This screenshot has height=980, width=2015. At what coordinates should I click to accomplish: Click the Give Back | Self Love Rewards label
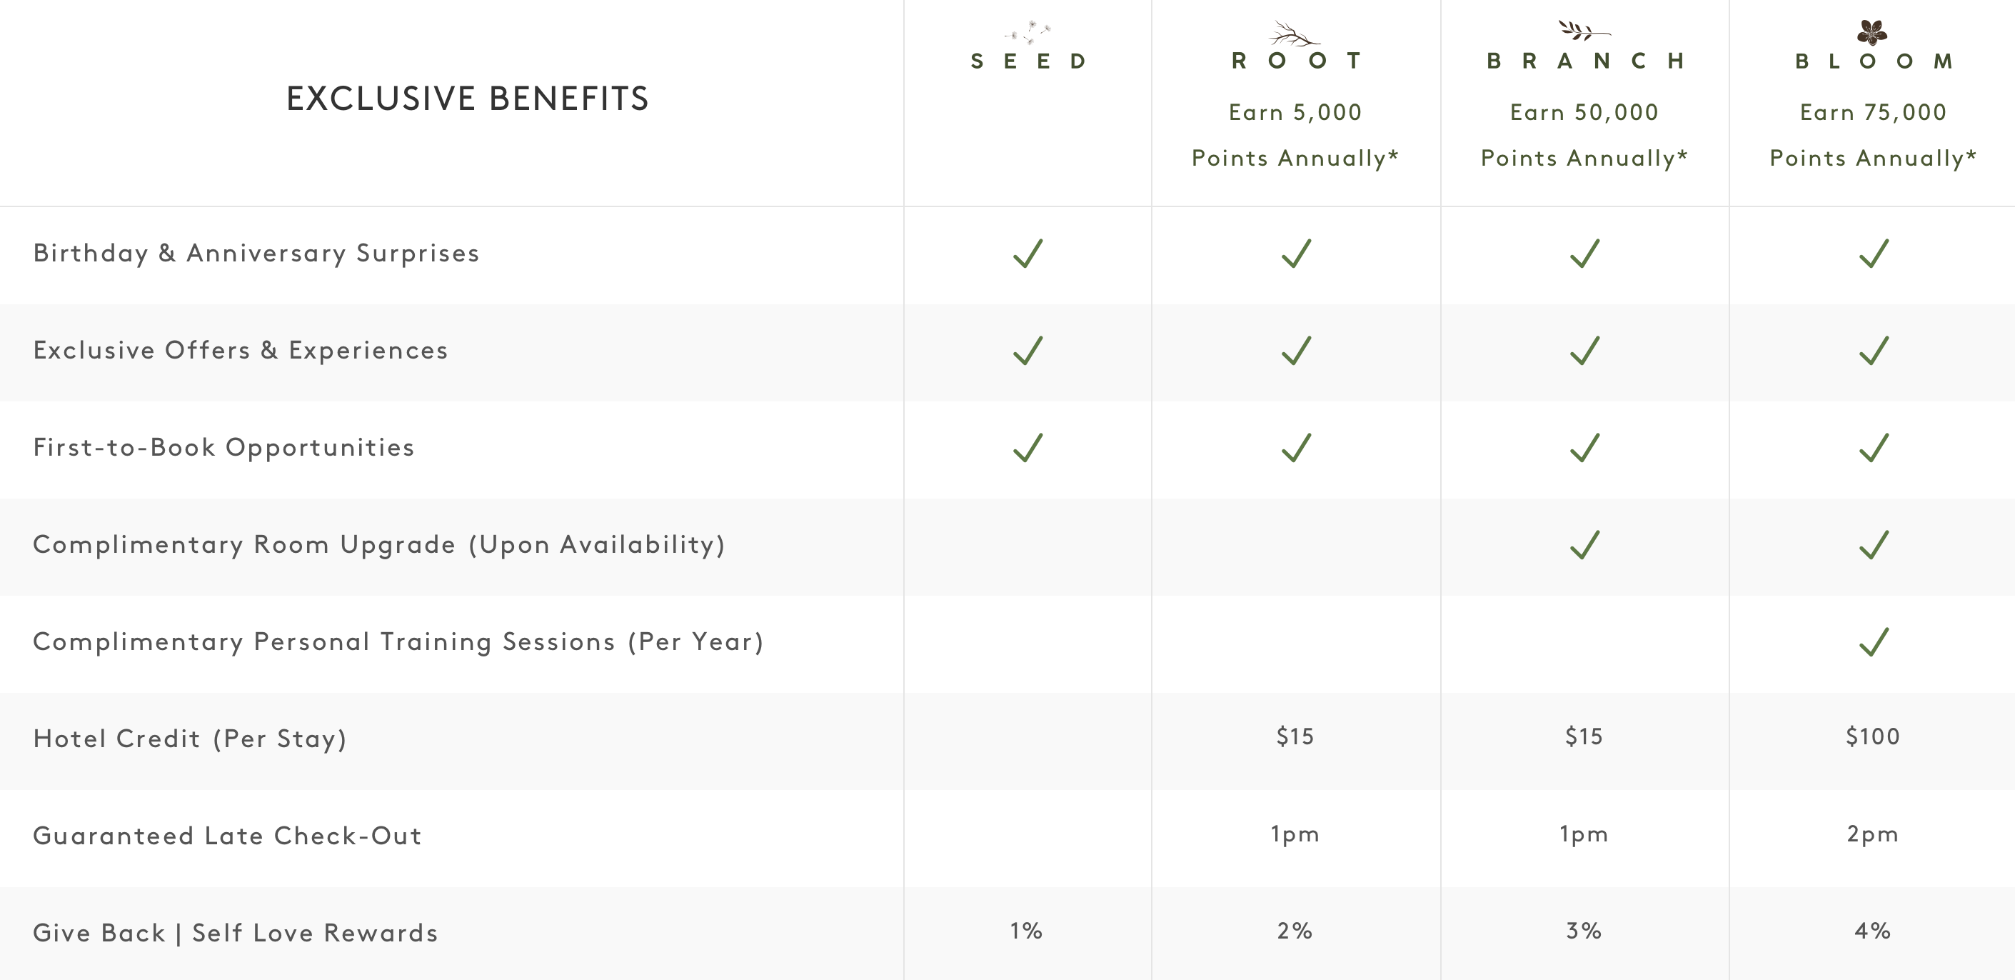[x=236, y=933]
